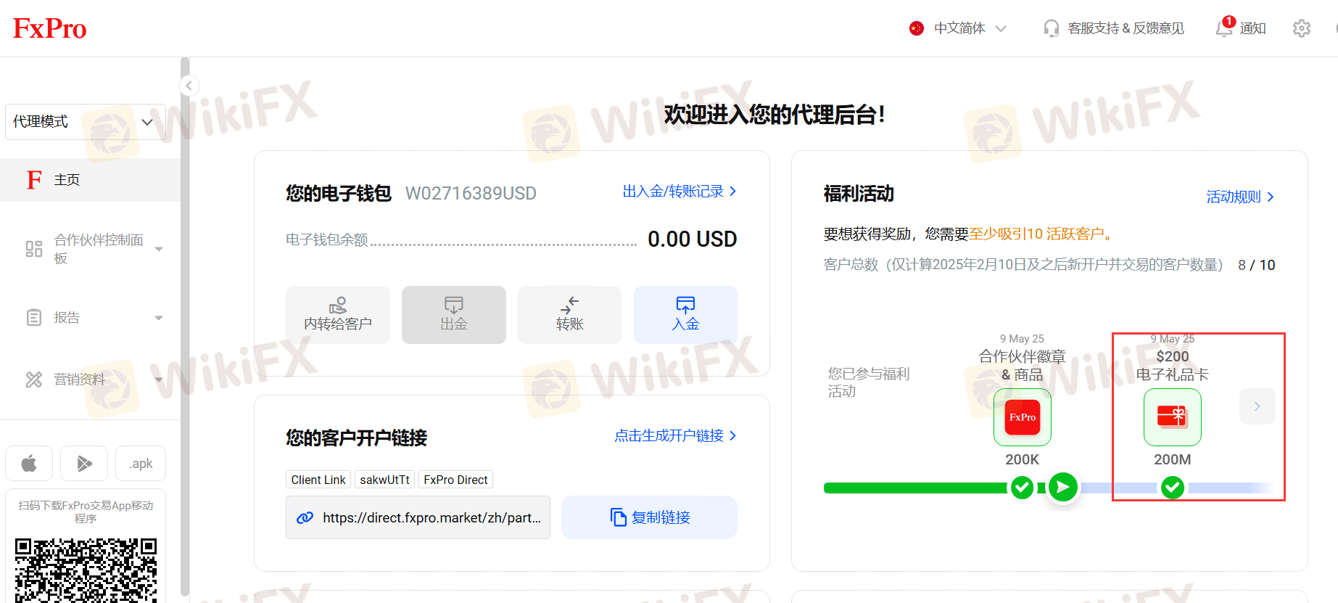Image resolution: width=1338 pixels, height=603 pixels.
Task: Click the red F home icon
Action: pos(34,179)
